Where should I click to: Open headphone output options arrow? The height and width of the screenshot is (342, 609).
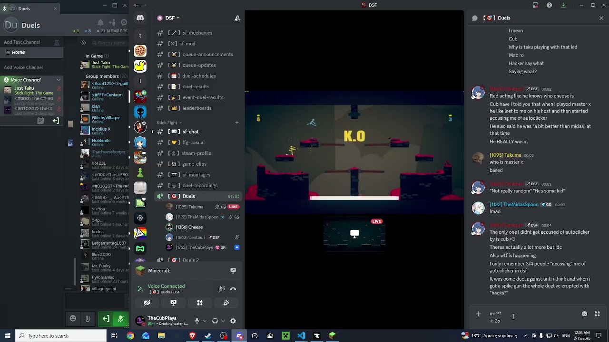tap(223, 321)
